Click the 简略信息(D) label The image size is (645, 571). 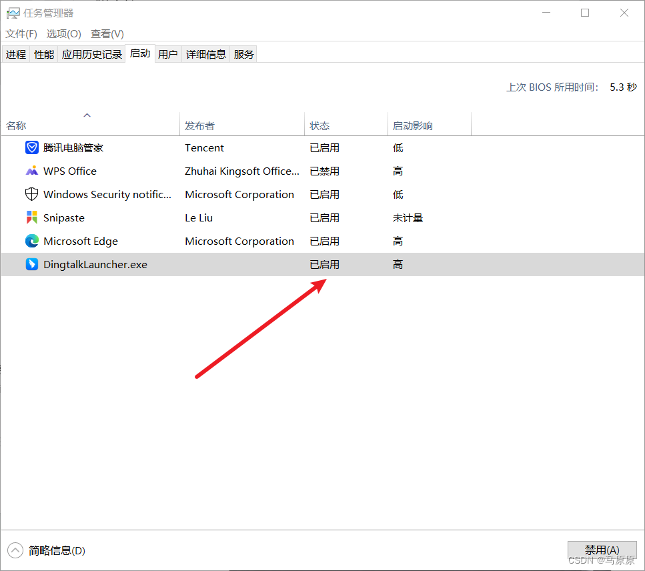point(57,550)
